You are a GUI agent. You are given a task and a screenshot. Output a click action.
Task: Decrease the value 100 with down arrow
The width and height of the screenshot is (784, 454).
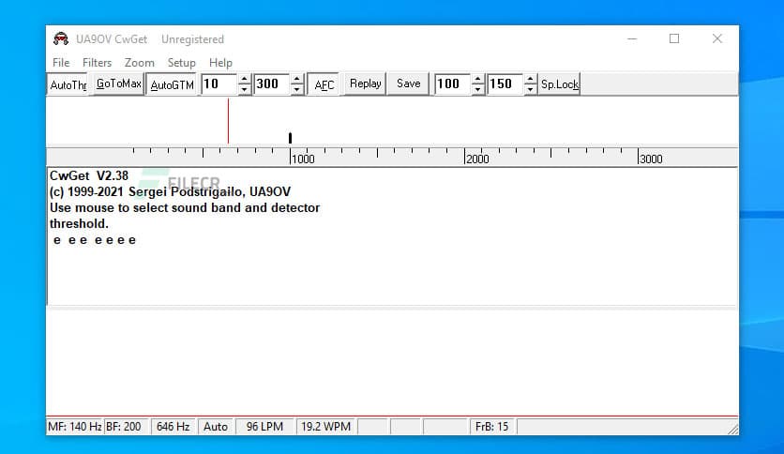point(477,89)
